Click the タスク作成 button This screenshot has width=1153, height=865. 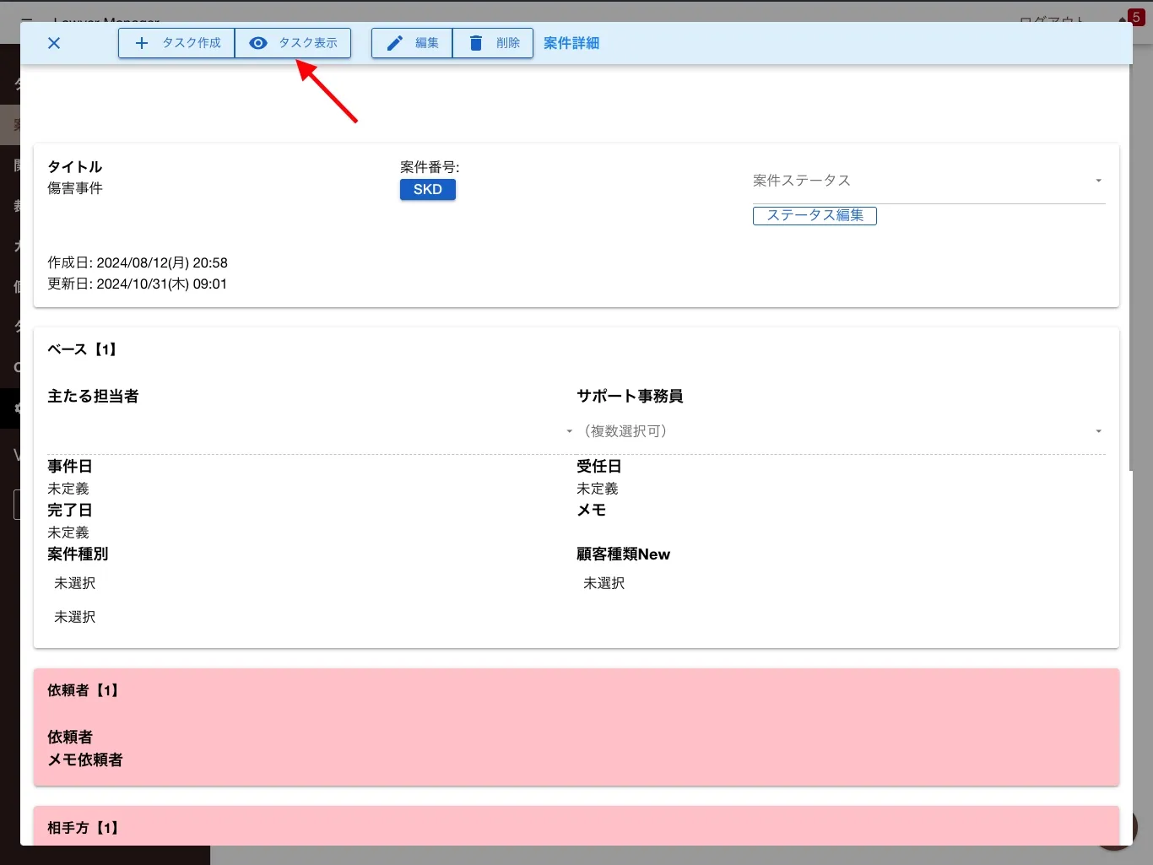coord(176,43)
